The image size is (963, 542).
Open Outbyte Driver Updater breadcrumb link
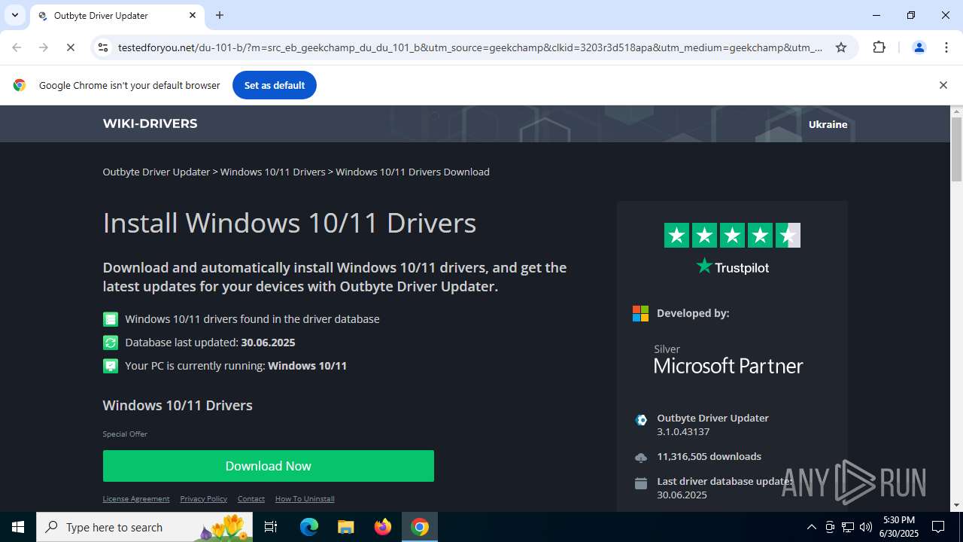[156, 172]
